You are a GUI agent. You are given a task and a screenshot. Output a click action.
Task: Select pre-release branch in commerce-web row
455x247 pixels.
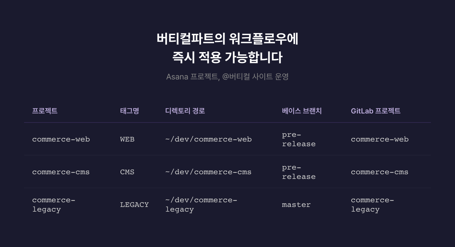[298, 139]
